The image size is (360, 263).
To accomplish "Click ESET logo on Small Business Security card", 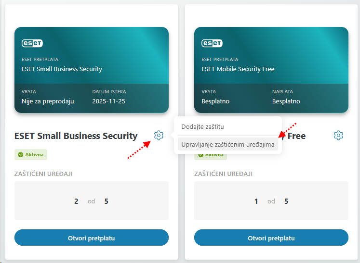I will 32,43.
